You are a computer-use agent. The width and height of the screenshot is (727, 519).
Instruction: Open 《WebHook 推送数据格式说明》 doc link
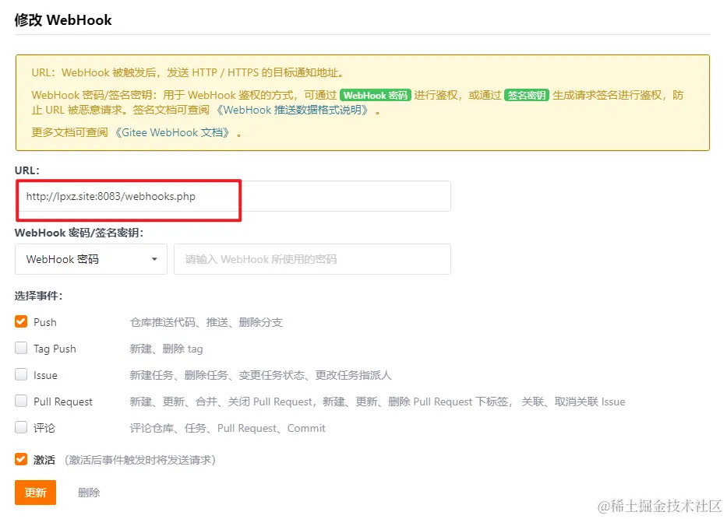[x=294, y=110]
